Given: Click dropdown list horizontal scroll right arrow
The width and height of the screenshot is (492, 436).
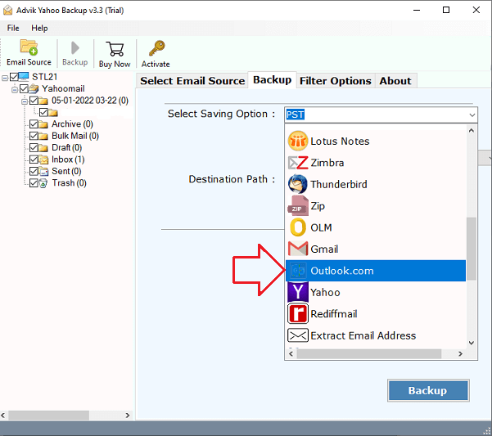Looking at the screenshot, I should (x=460, y=354).
